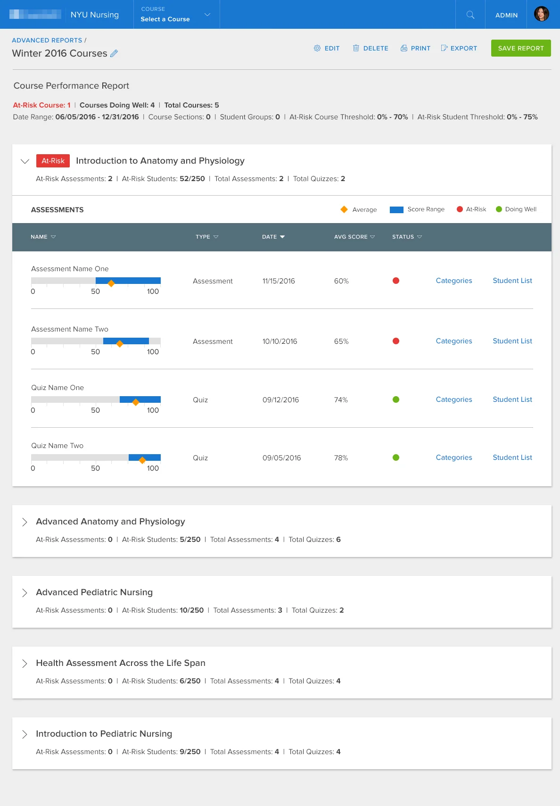The width and height of the screenshot is (560, 806).
Task: Click the 10/10/2016 date cell
Action: pos(280,341)
